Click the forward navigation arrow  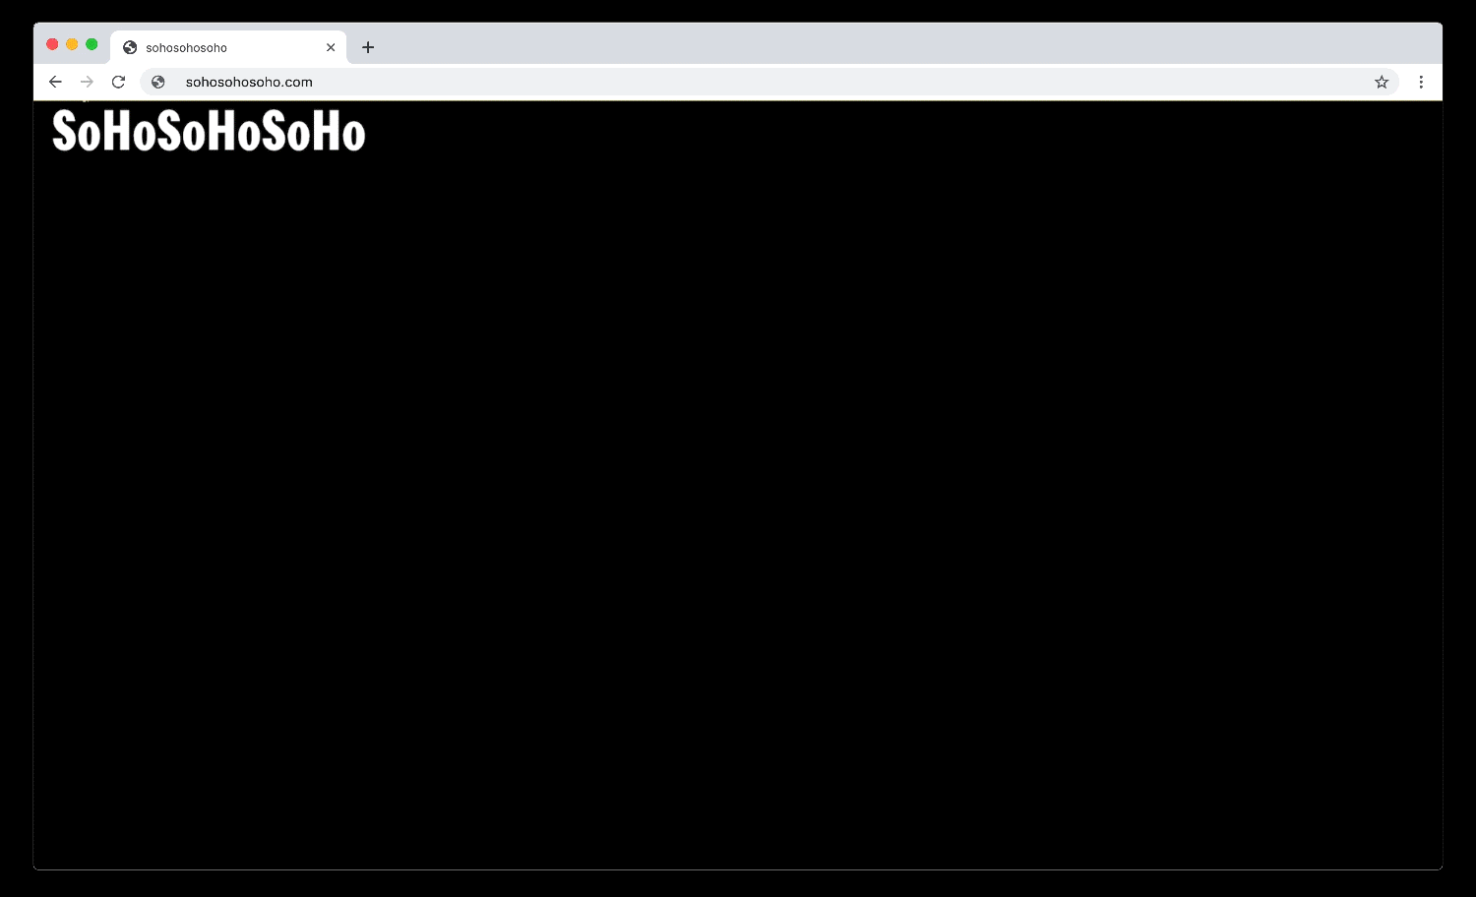click(87, 82)
